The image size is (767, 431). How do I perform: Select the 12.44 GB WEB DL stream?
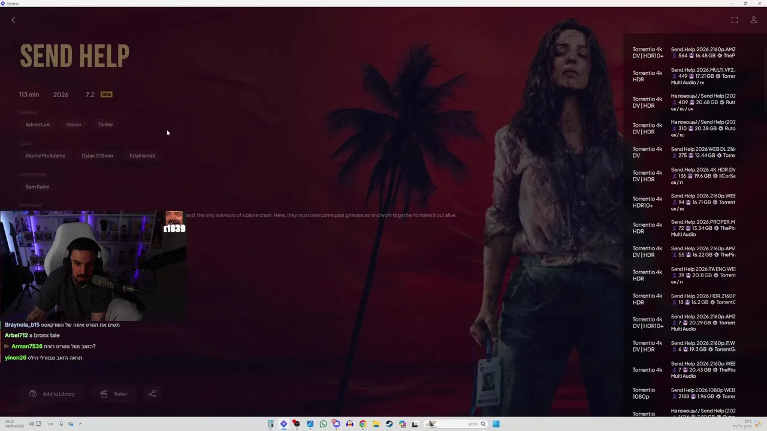click(684, 152)
